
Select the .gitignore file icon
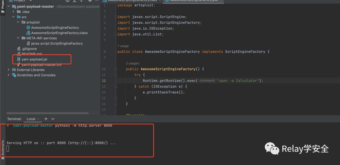(19, 49)
